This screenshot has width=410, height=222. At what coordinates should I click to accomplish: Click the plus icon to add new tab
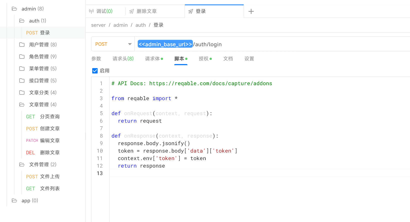pos(251,11)
